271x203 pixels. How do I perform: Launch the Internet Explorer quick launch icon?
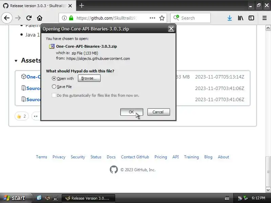(39, 198)
